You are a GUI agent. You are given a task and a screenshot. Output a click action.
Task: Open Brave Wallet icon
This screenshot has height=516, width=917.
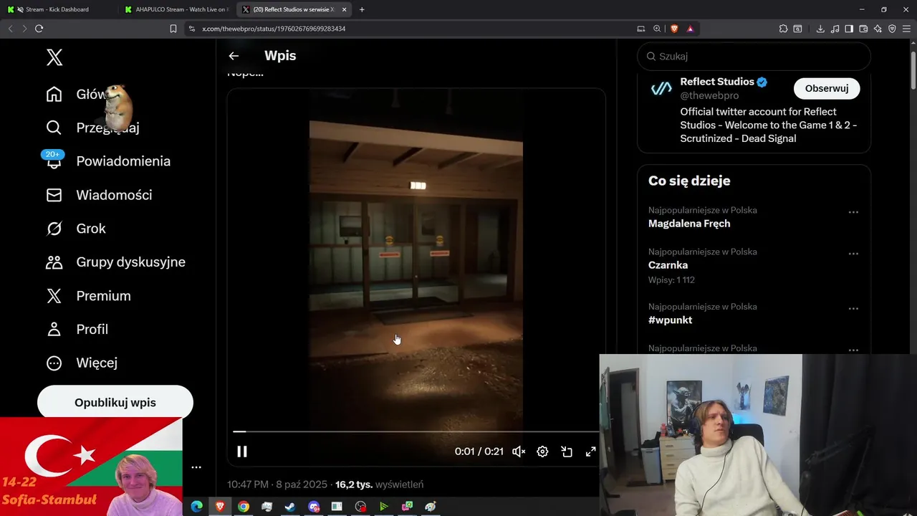tap(863, 29)
